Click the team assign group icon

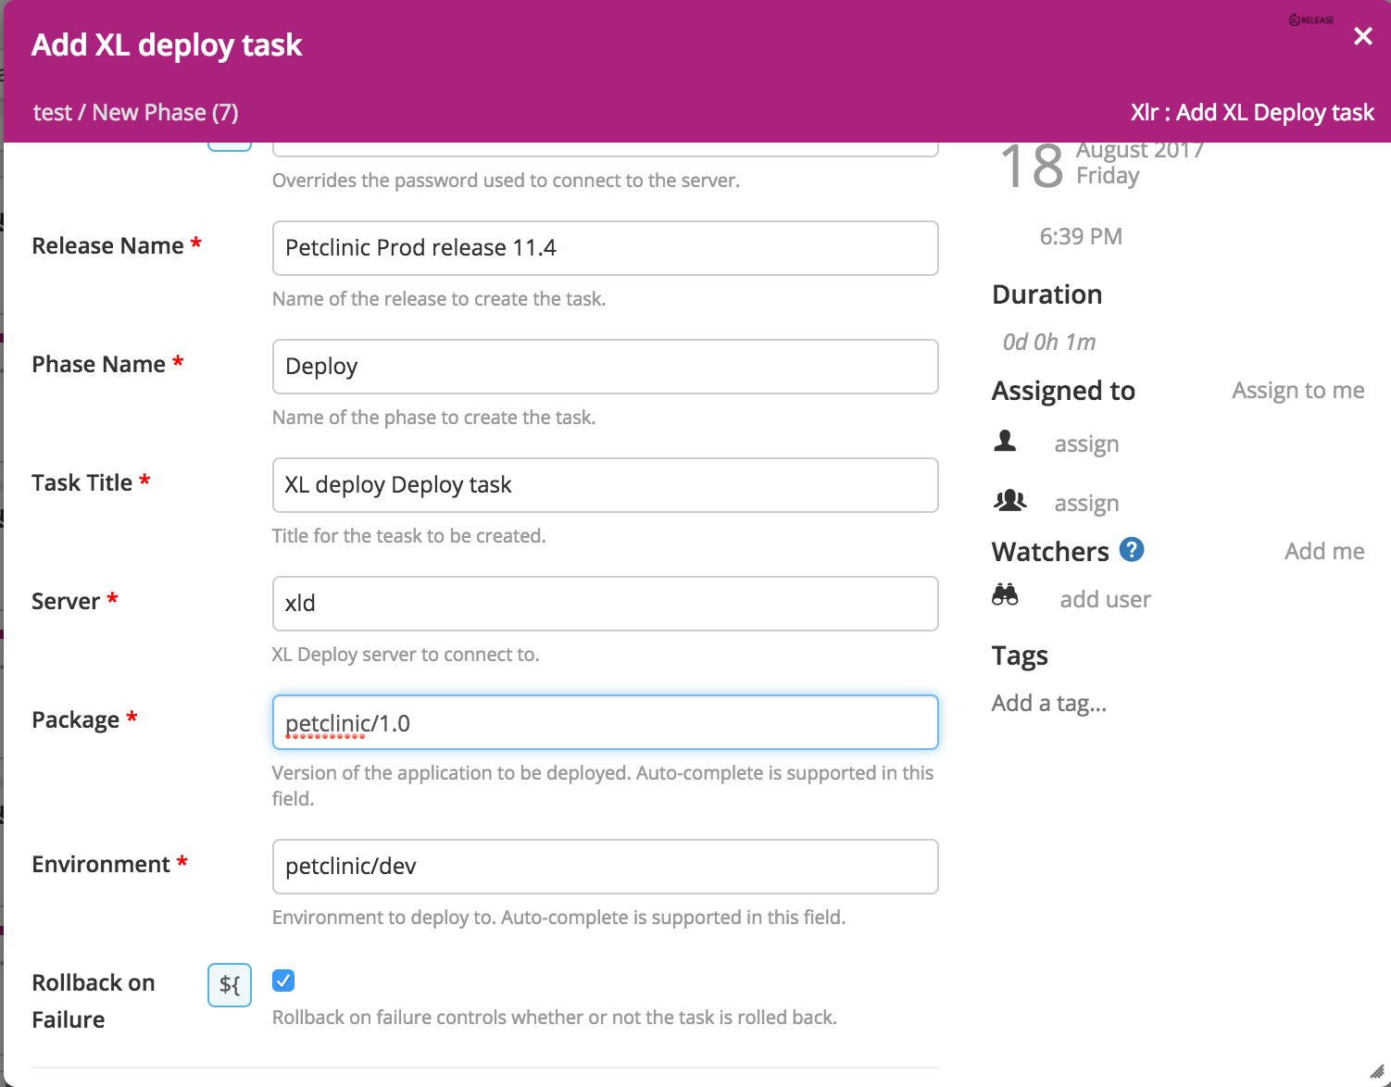tap(1009, 501)
